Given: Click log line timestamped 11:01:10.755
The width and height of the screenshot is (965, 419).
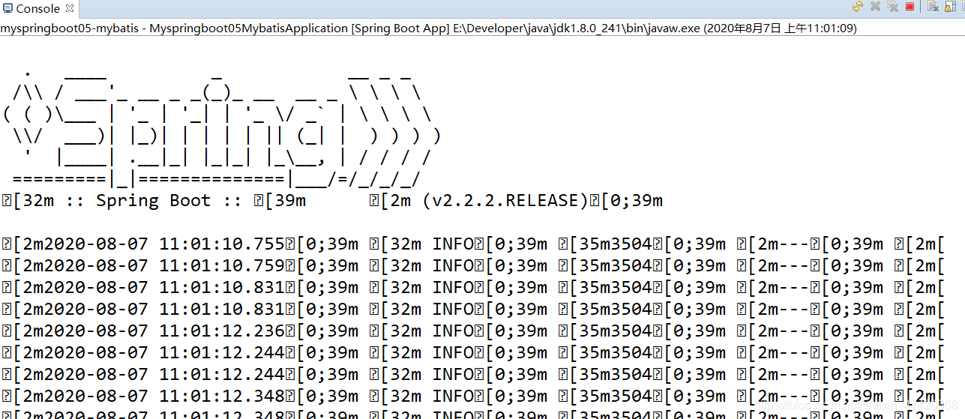Looking at the screenshot, I should pos(473,244).
